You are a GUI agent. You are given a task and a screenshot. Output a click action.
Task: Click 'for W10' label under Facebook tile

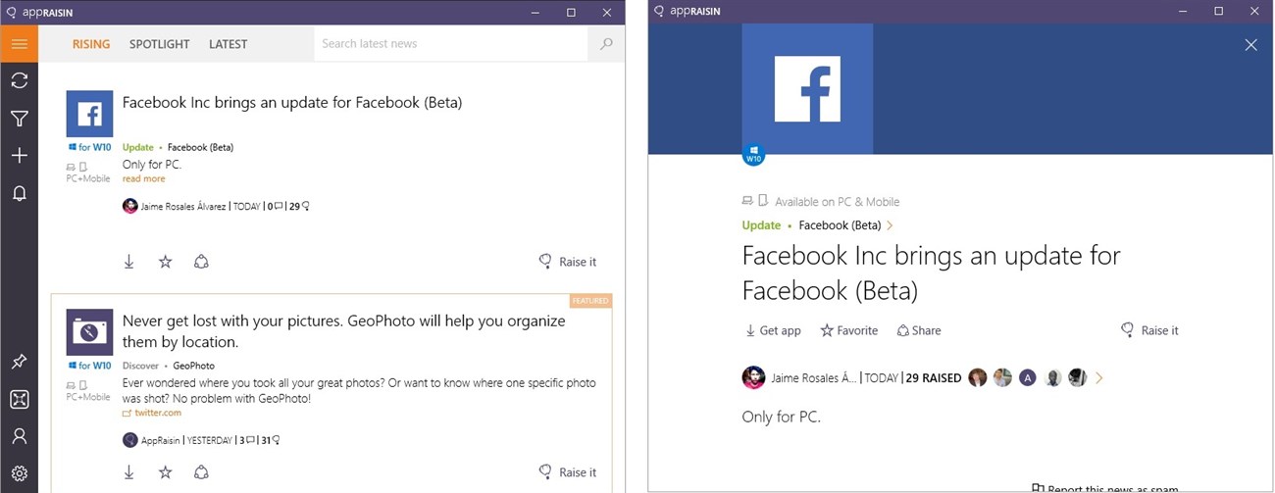pos(89,147)
